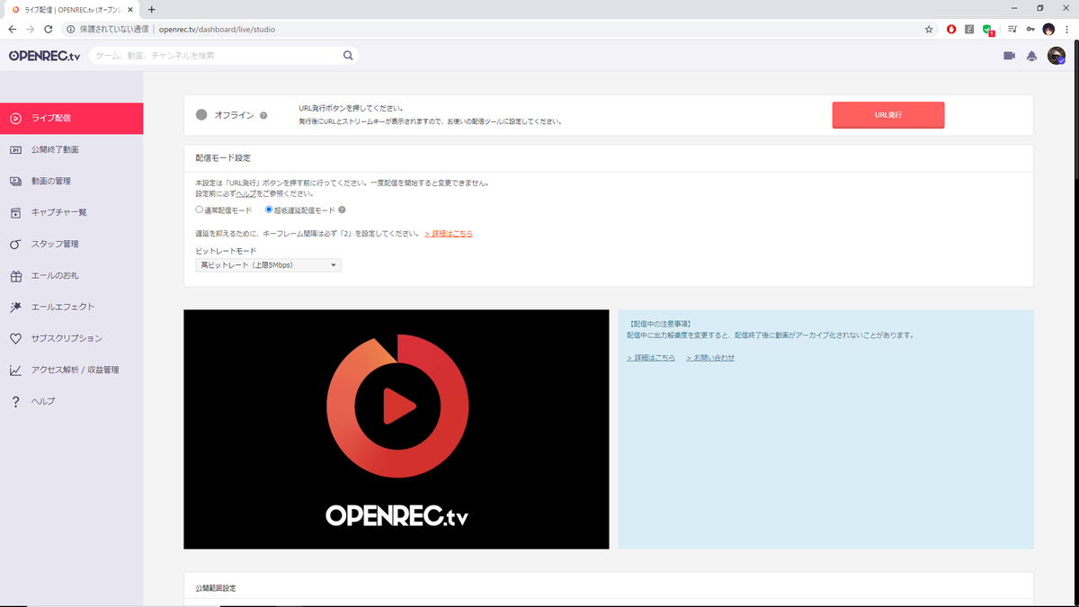Click the 動画の管理 sidebar icon
Image resolution: width=1079 pixels, height=607 pixels.
click(15, 181)
